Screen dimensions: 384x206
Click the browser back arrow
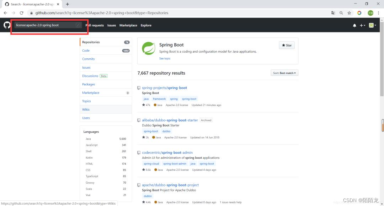click(5, 13)
